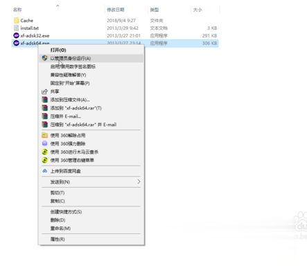Select 删除(D) from the context menu
This screenshot has height=275, width=307.
tap(91, 220)
